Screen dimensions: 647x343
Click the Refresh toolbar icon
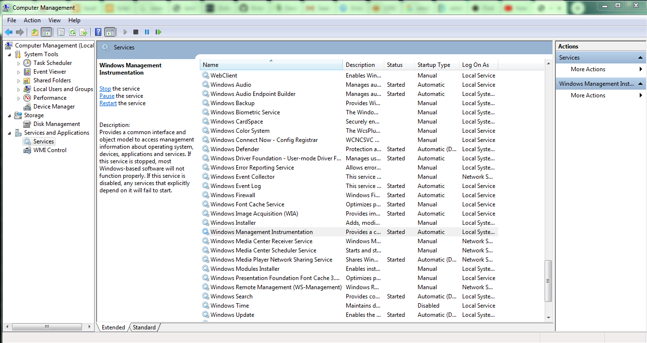tap(72, 32)
